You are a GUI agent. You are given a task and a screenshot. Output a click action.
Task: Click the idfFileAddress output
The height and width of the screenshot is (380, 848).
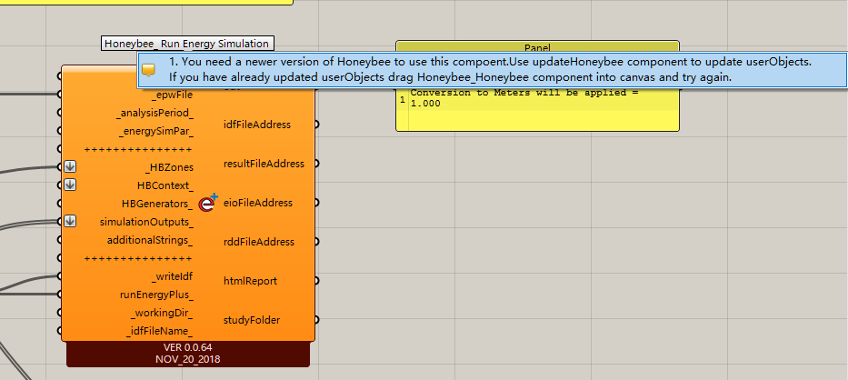click(257, 125)
